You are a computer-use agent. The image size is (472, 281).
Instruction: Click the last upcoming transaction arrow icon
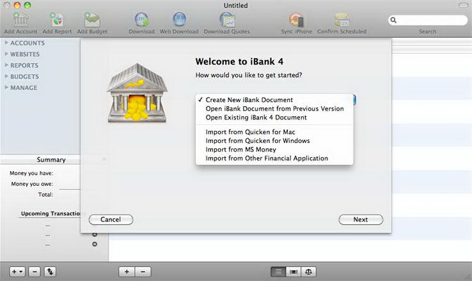tap(95, 245)
